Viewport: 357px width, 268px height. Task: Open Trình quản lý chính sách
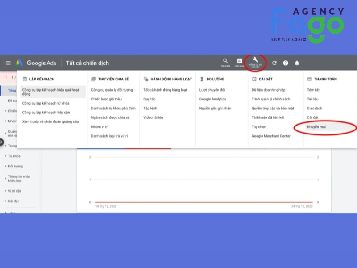coord(271,99)
